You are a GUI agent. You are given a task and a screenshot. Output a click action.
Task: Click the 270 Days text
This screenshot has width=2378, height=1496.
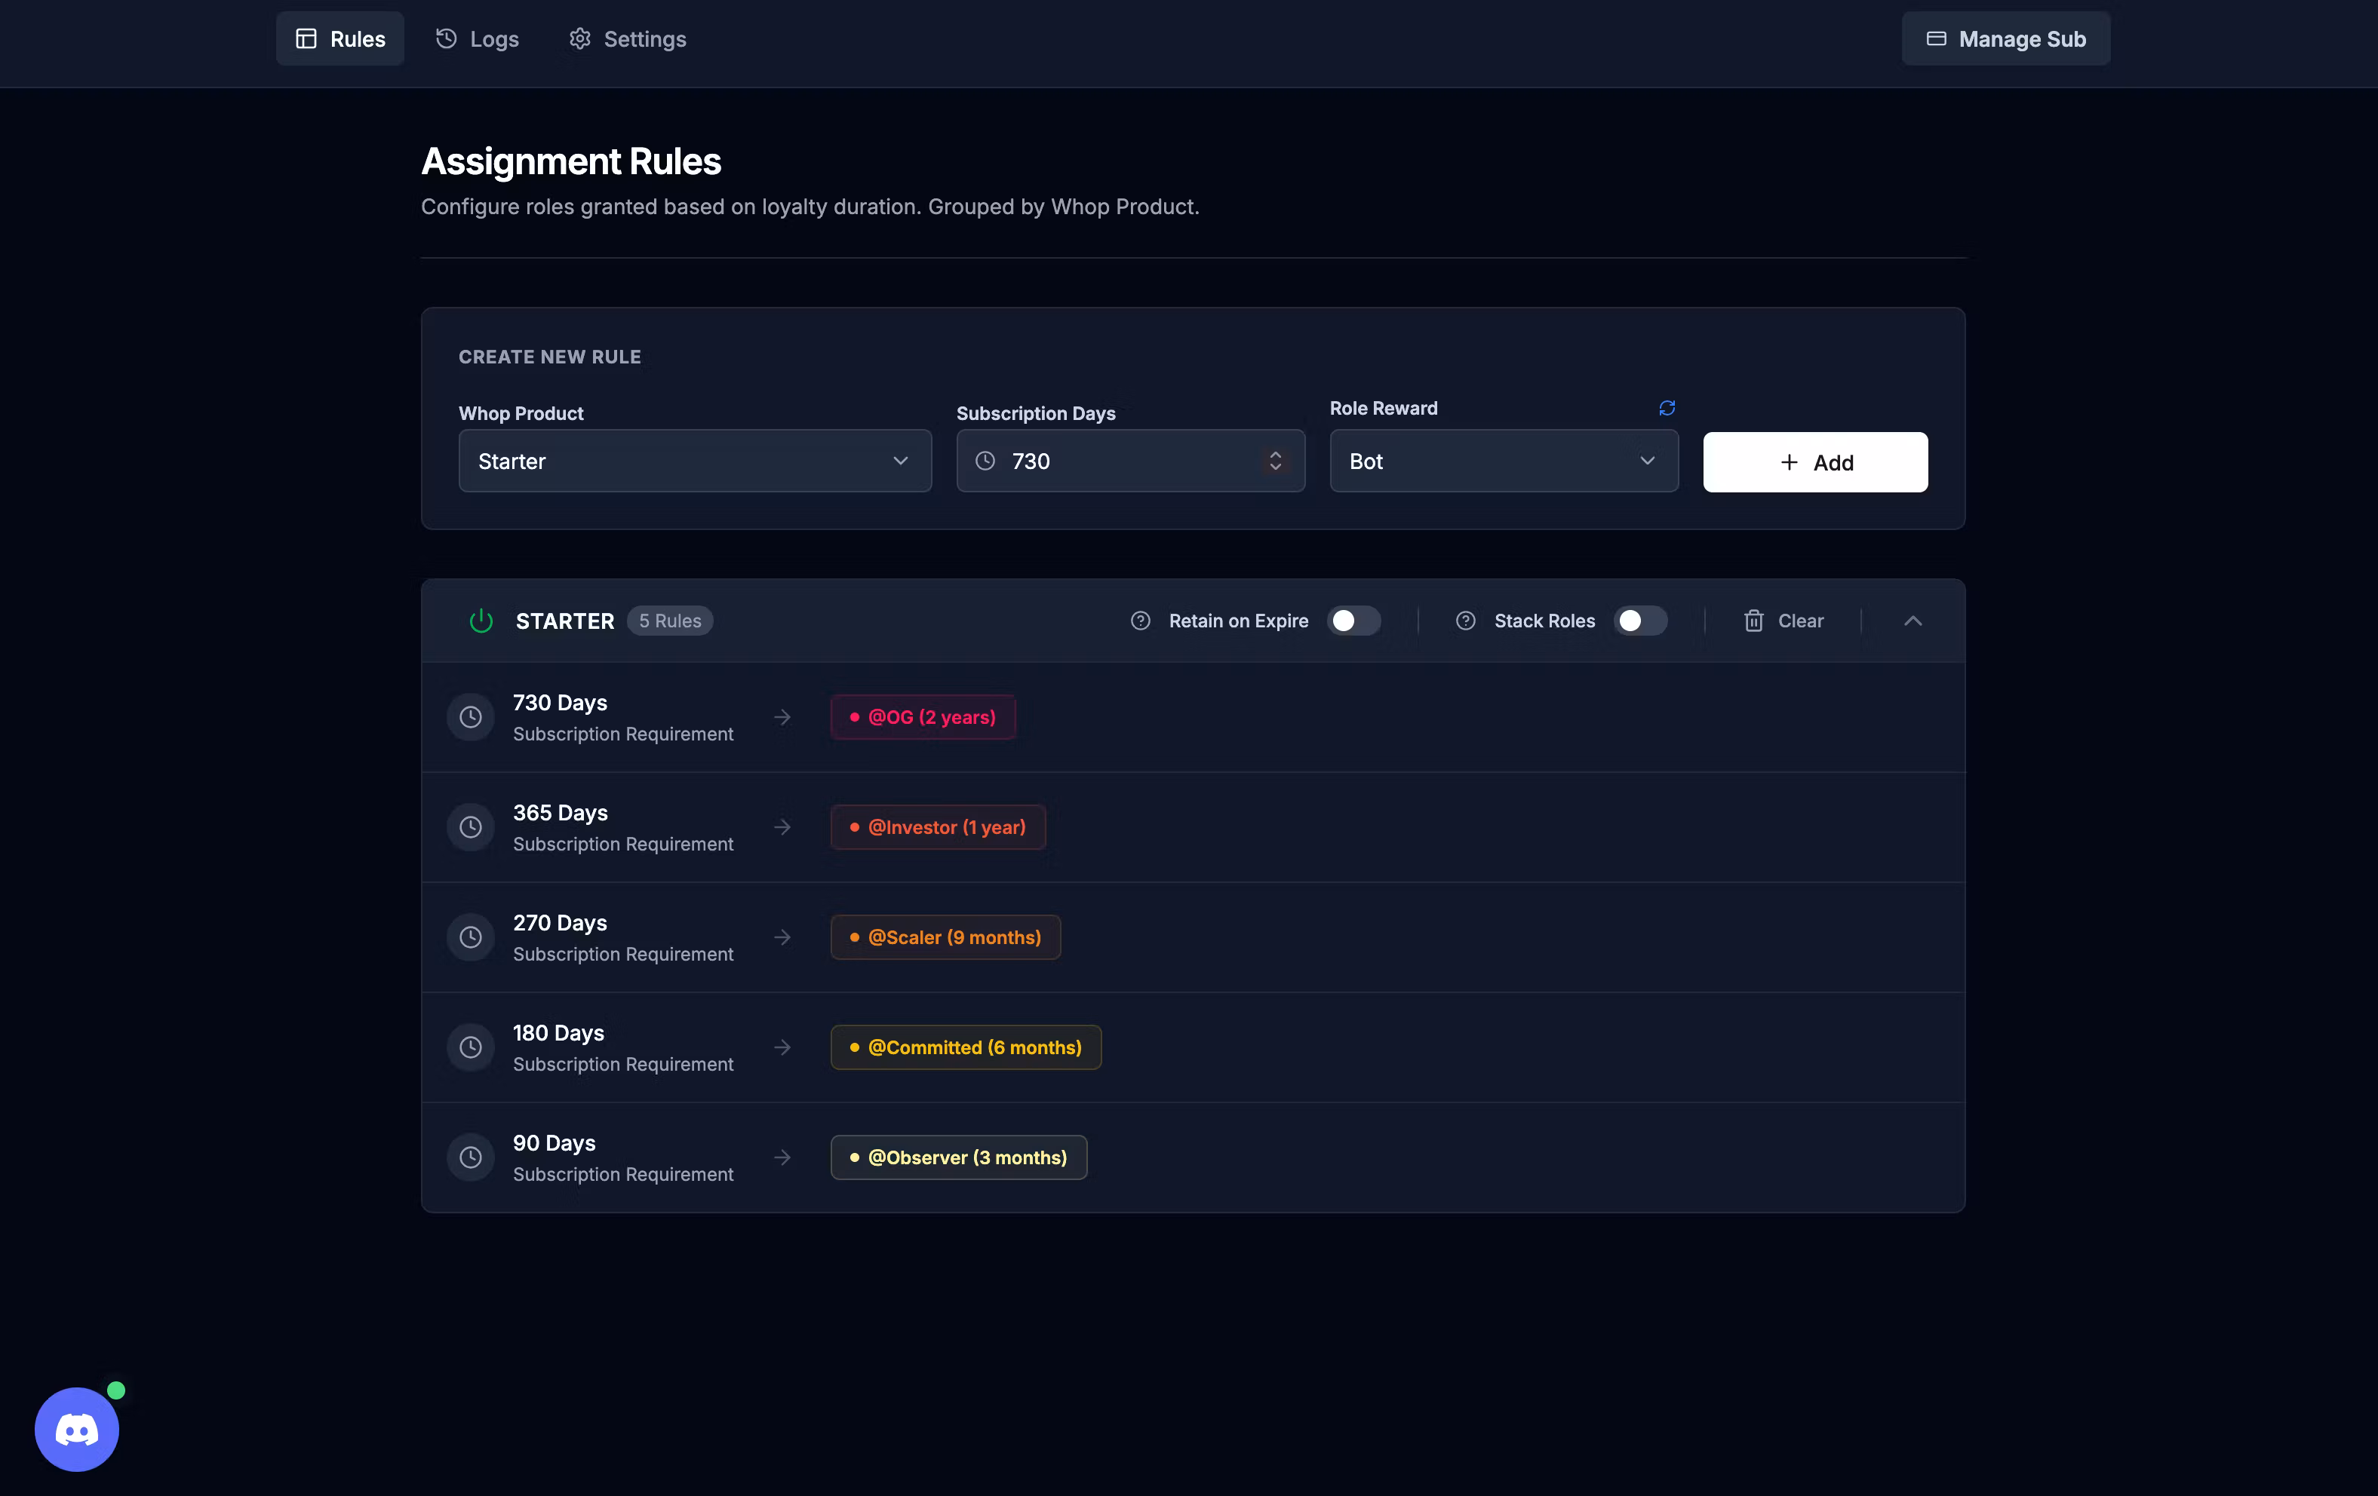[559, 923]
